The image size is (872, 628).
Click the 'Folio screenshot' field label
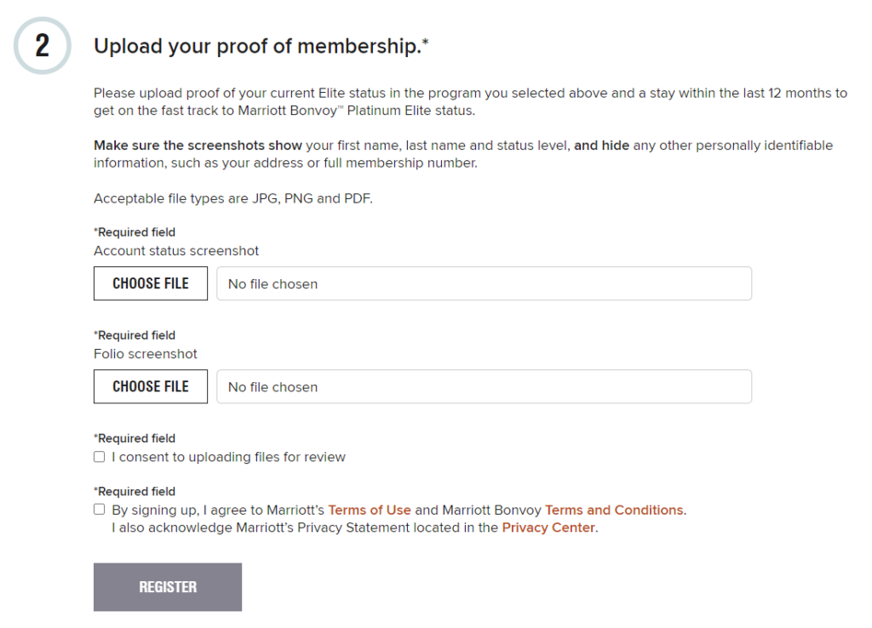[x=146, y=354]
